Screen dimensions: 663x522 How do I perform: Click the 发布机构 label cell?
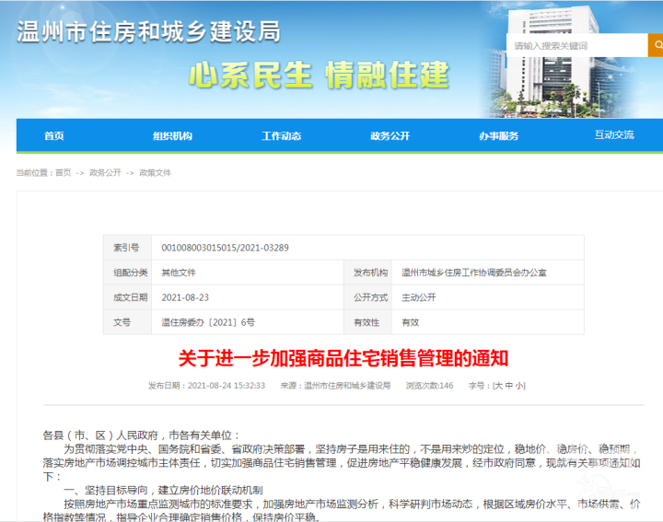point(367,273)
